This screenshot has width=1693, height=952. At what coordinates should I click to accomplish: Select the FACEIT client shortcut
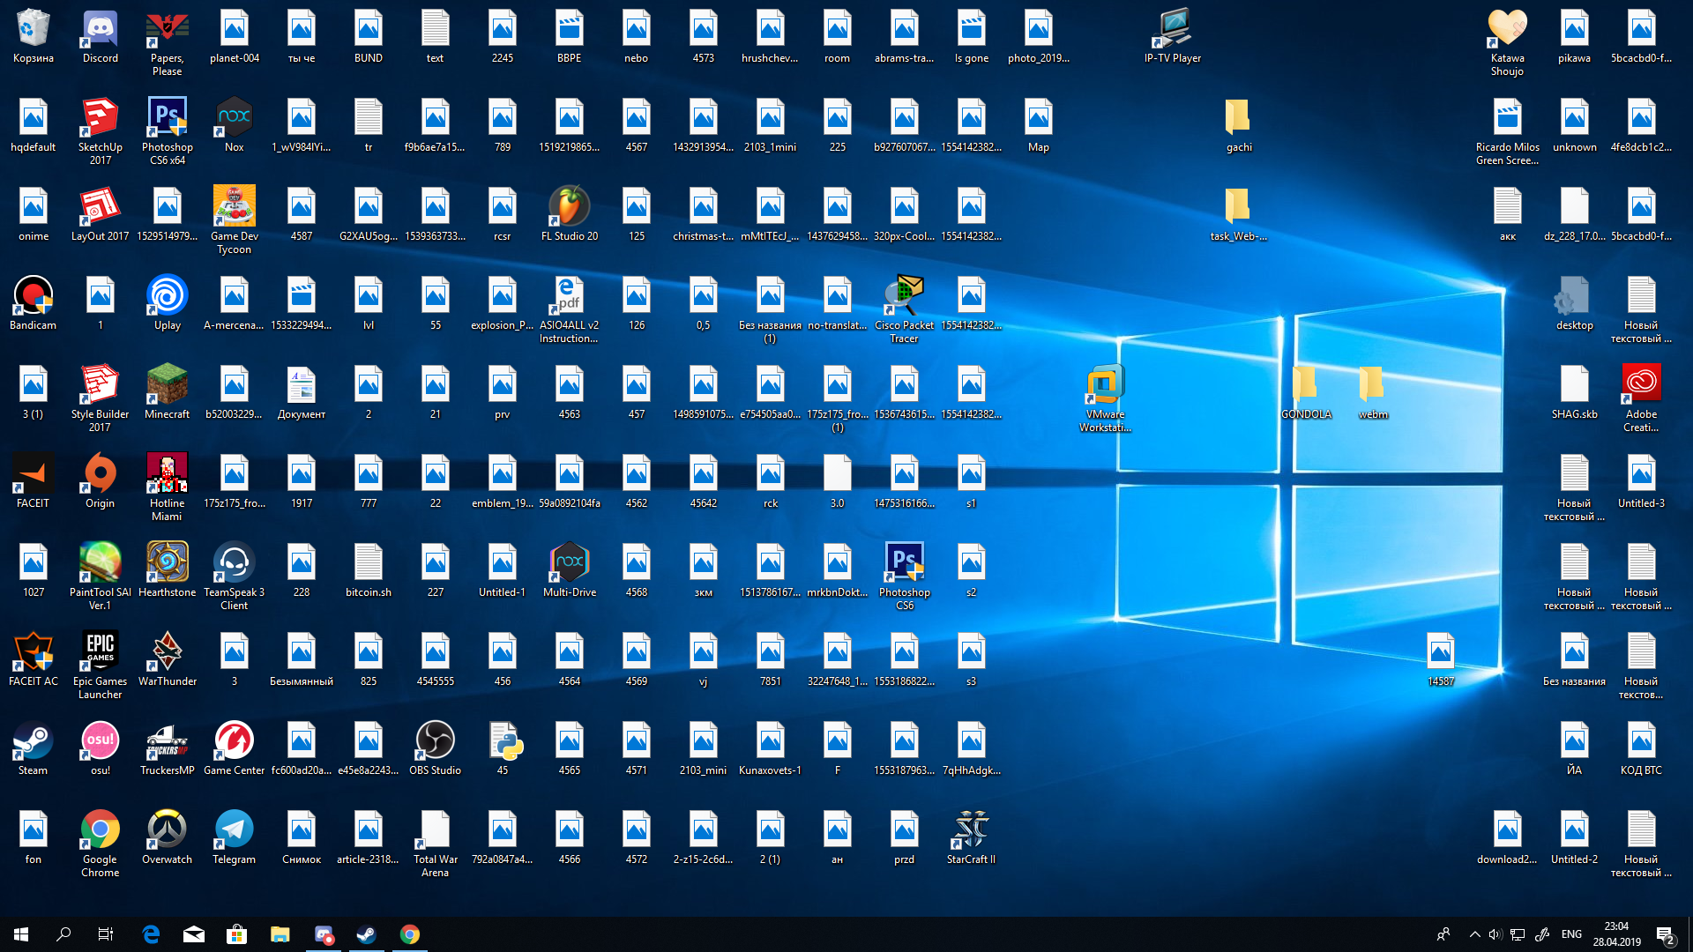click(34, 482)
